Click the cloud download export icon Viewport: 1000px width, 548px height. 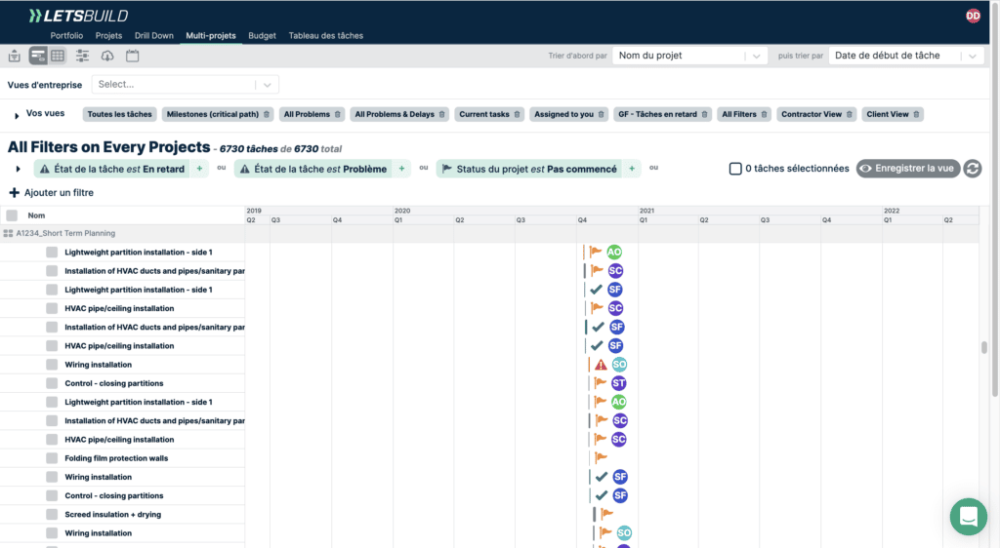[107, 56]
